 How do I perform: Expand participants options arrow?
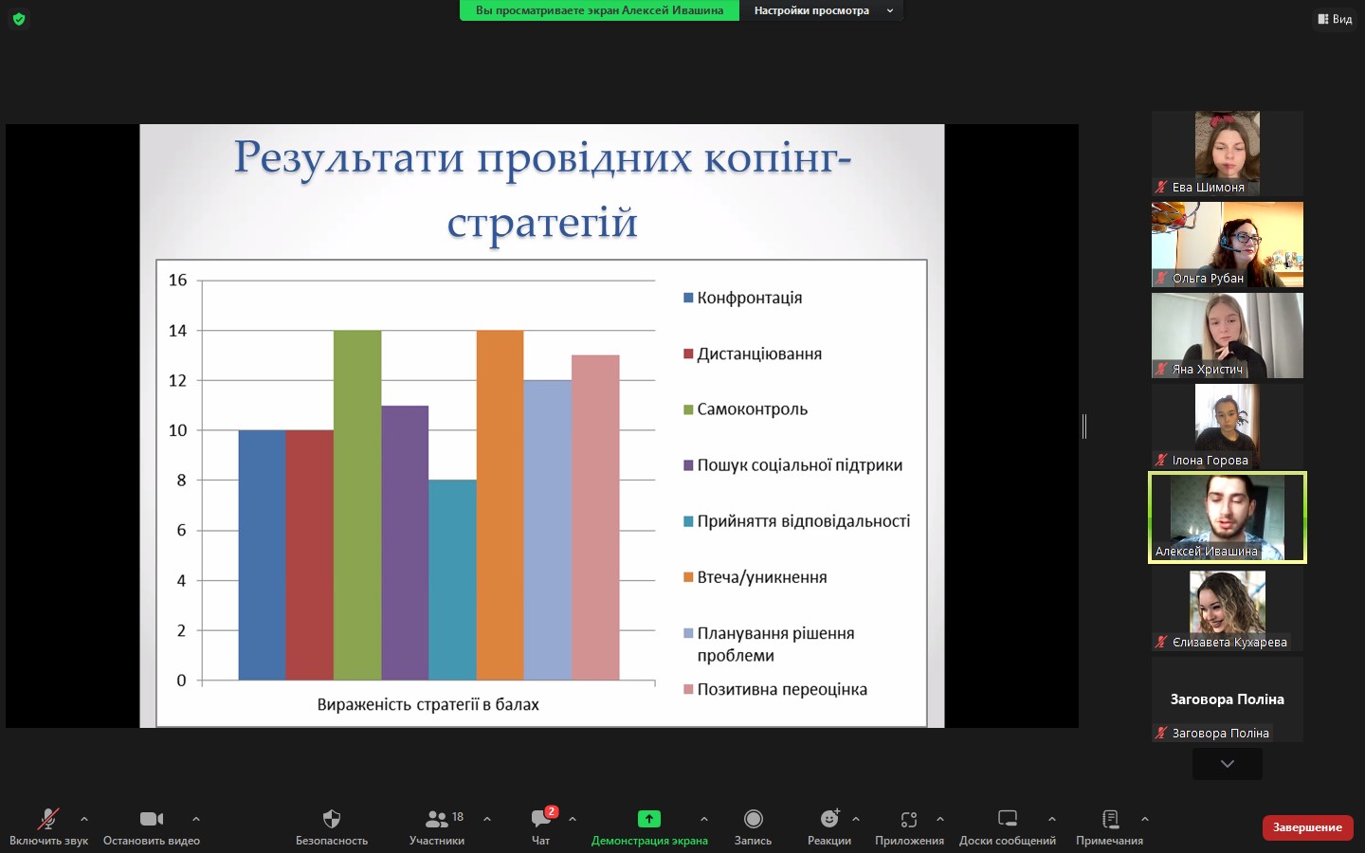(x=487, y=819)
